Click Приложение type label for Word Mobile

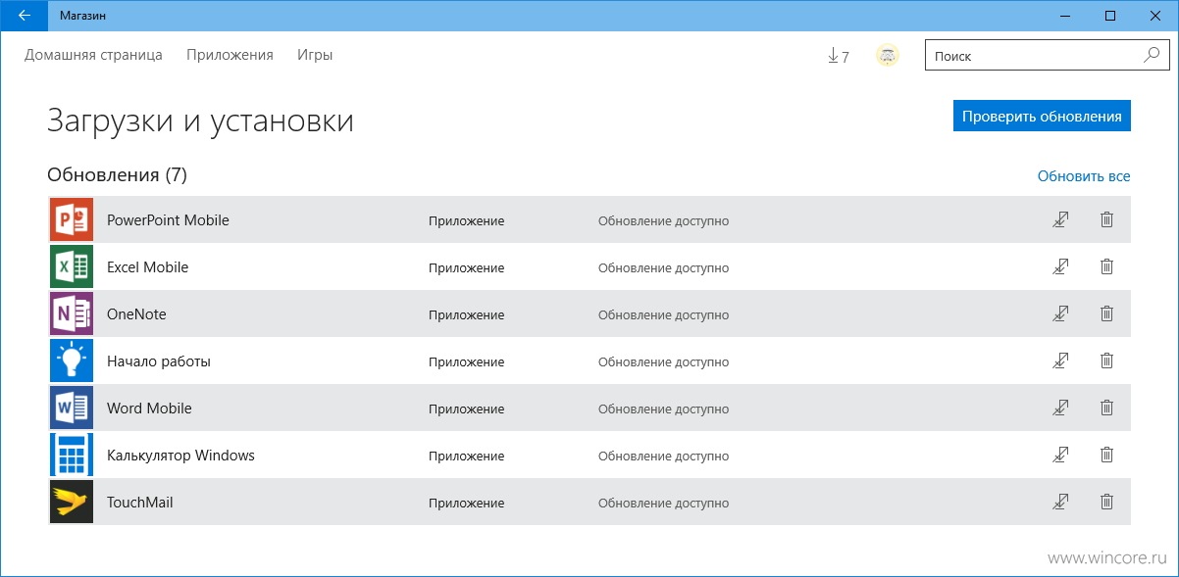click(466, 409)
